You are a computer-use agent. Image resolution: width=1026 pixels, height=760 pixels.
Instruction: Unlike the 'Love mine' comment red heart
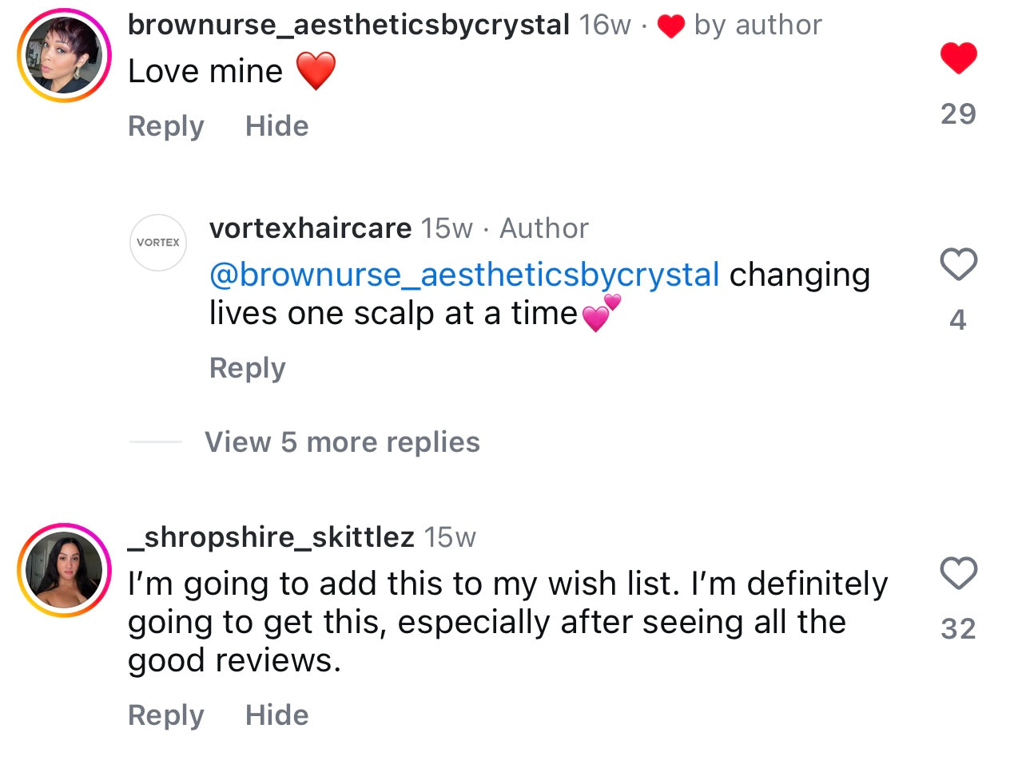point(958,58)
